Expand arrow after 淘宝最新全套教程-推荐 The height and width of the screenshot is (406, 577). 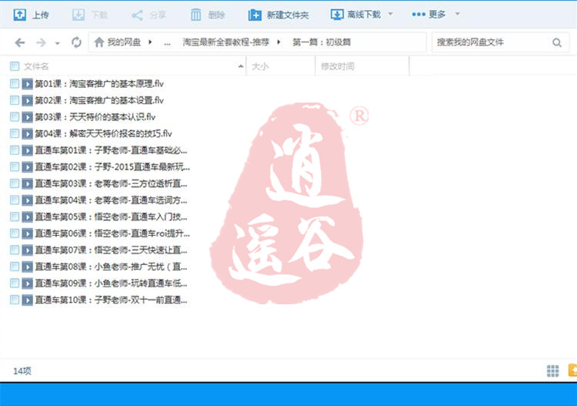(278, 42)
